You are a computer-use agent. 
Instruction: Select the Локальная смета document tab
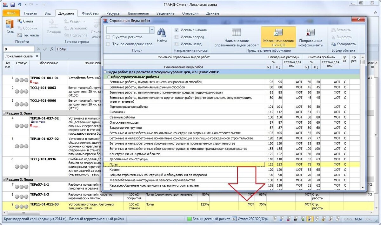click(x=19, y=56)
